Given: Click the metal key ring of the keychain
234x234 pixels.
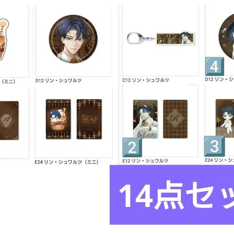Looking at the screenshot, I should [134, 38].
